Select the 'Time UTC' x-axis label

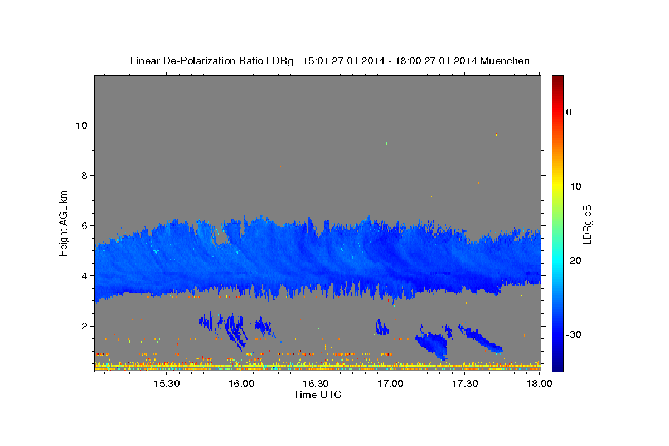[x=317, y=395]
